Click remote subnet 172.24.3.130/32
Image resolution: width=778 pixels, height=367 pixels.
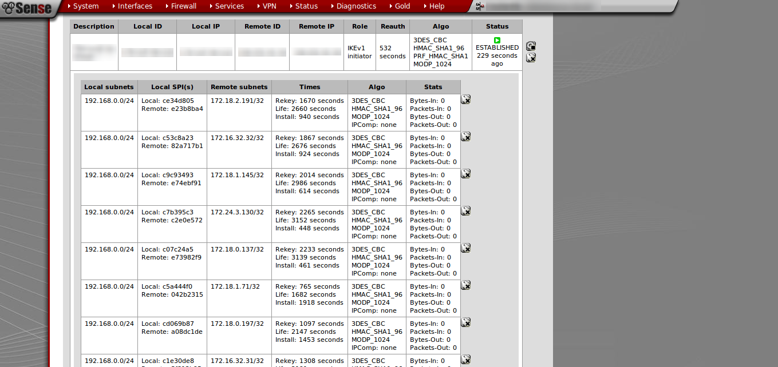237,212
